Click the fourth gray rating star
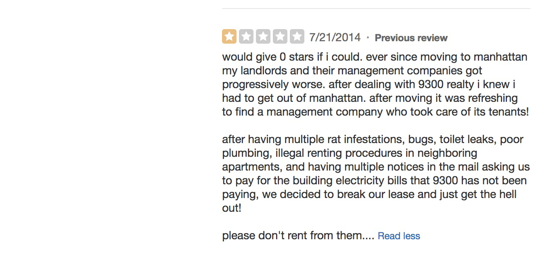The height and width of the screenshot is (253, 553). pos(280,37)
